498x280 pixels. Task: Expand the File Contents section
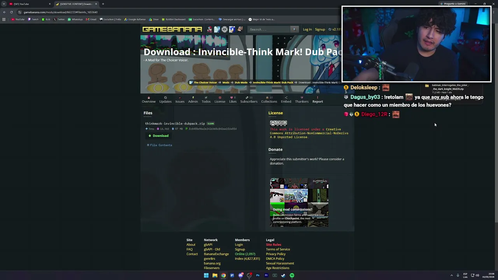point(160,145)
